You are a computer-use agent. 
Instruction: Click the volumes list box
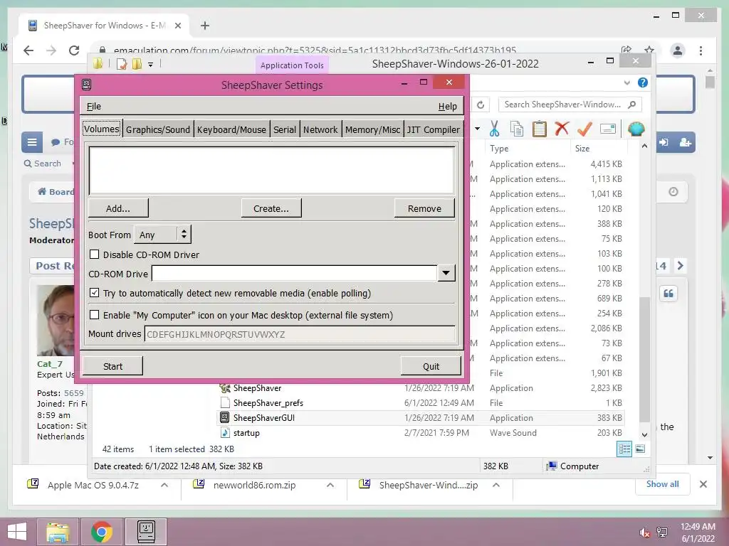(271, 170)
